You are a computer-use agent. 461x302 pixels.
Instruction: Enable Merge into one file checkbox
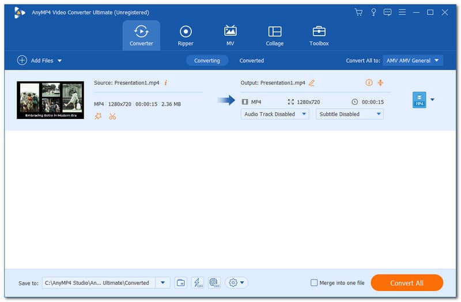click(314, 283)
